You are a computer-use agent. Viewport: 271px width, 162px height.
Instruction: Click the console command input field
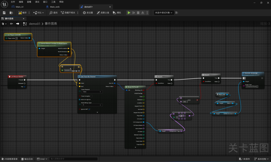[x=73, y=159]
